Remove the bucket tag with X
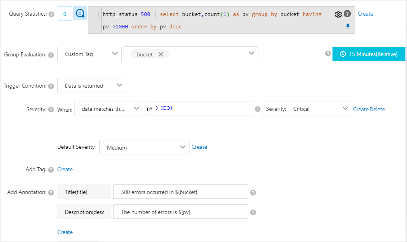The image size is (407, 242). pyautogui.click(x=161, y=54)
